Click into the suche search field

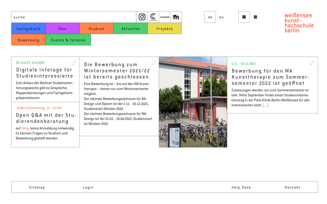(x=74, y=17)
